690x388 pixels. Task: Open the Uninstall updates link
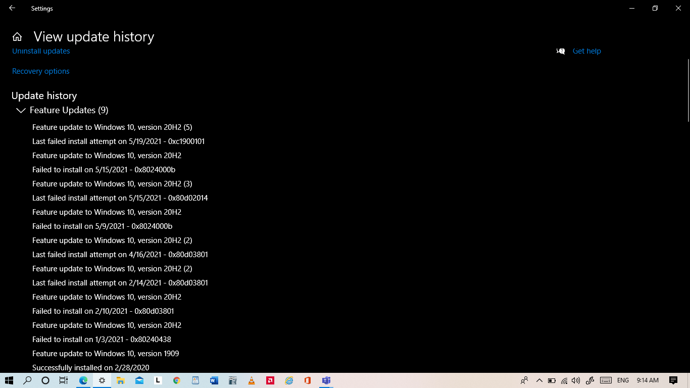tap(41, 51)
